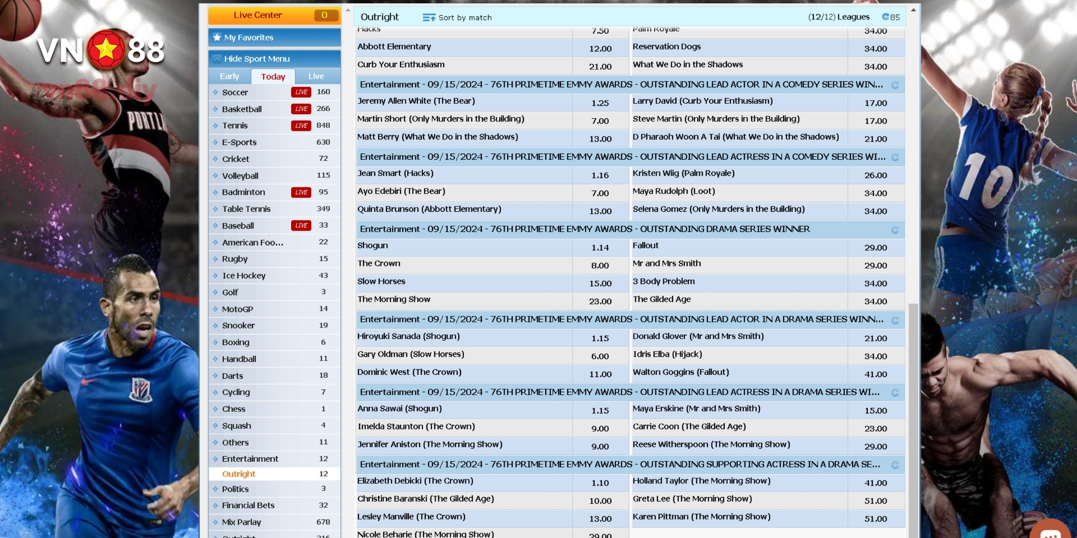The image size is (1077, 538).
Task: Open the My Favorites section
Action: coord(274,37)
